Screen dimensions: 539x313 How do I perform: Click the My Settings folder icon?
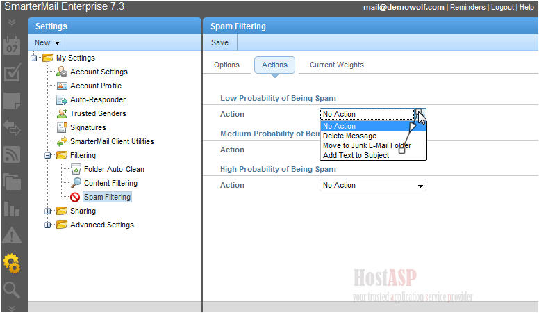48,58
